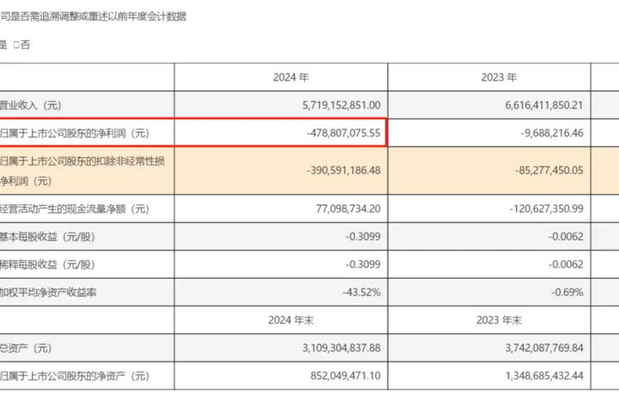Click the 总资产（元）row label

pos(26,348)
